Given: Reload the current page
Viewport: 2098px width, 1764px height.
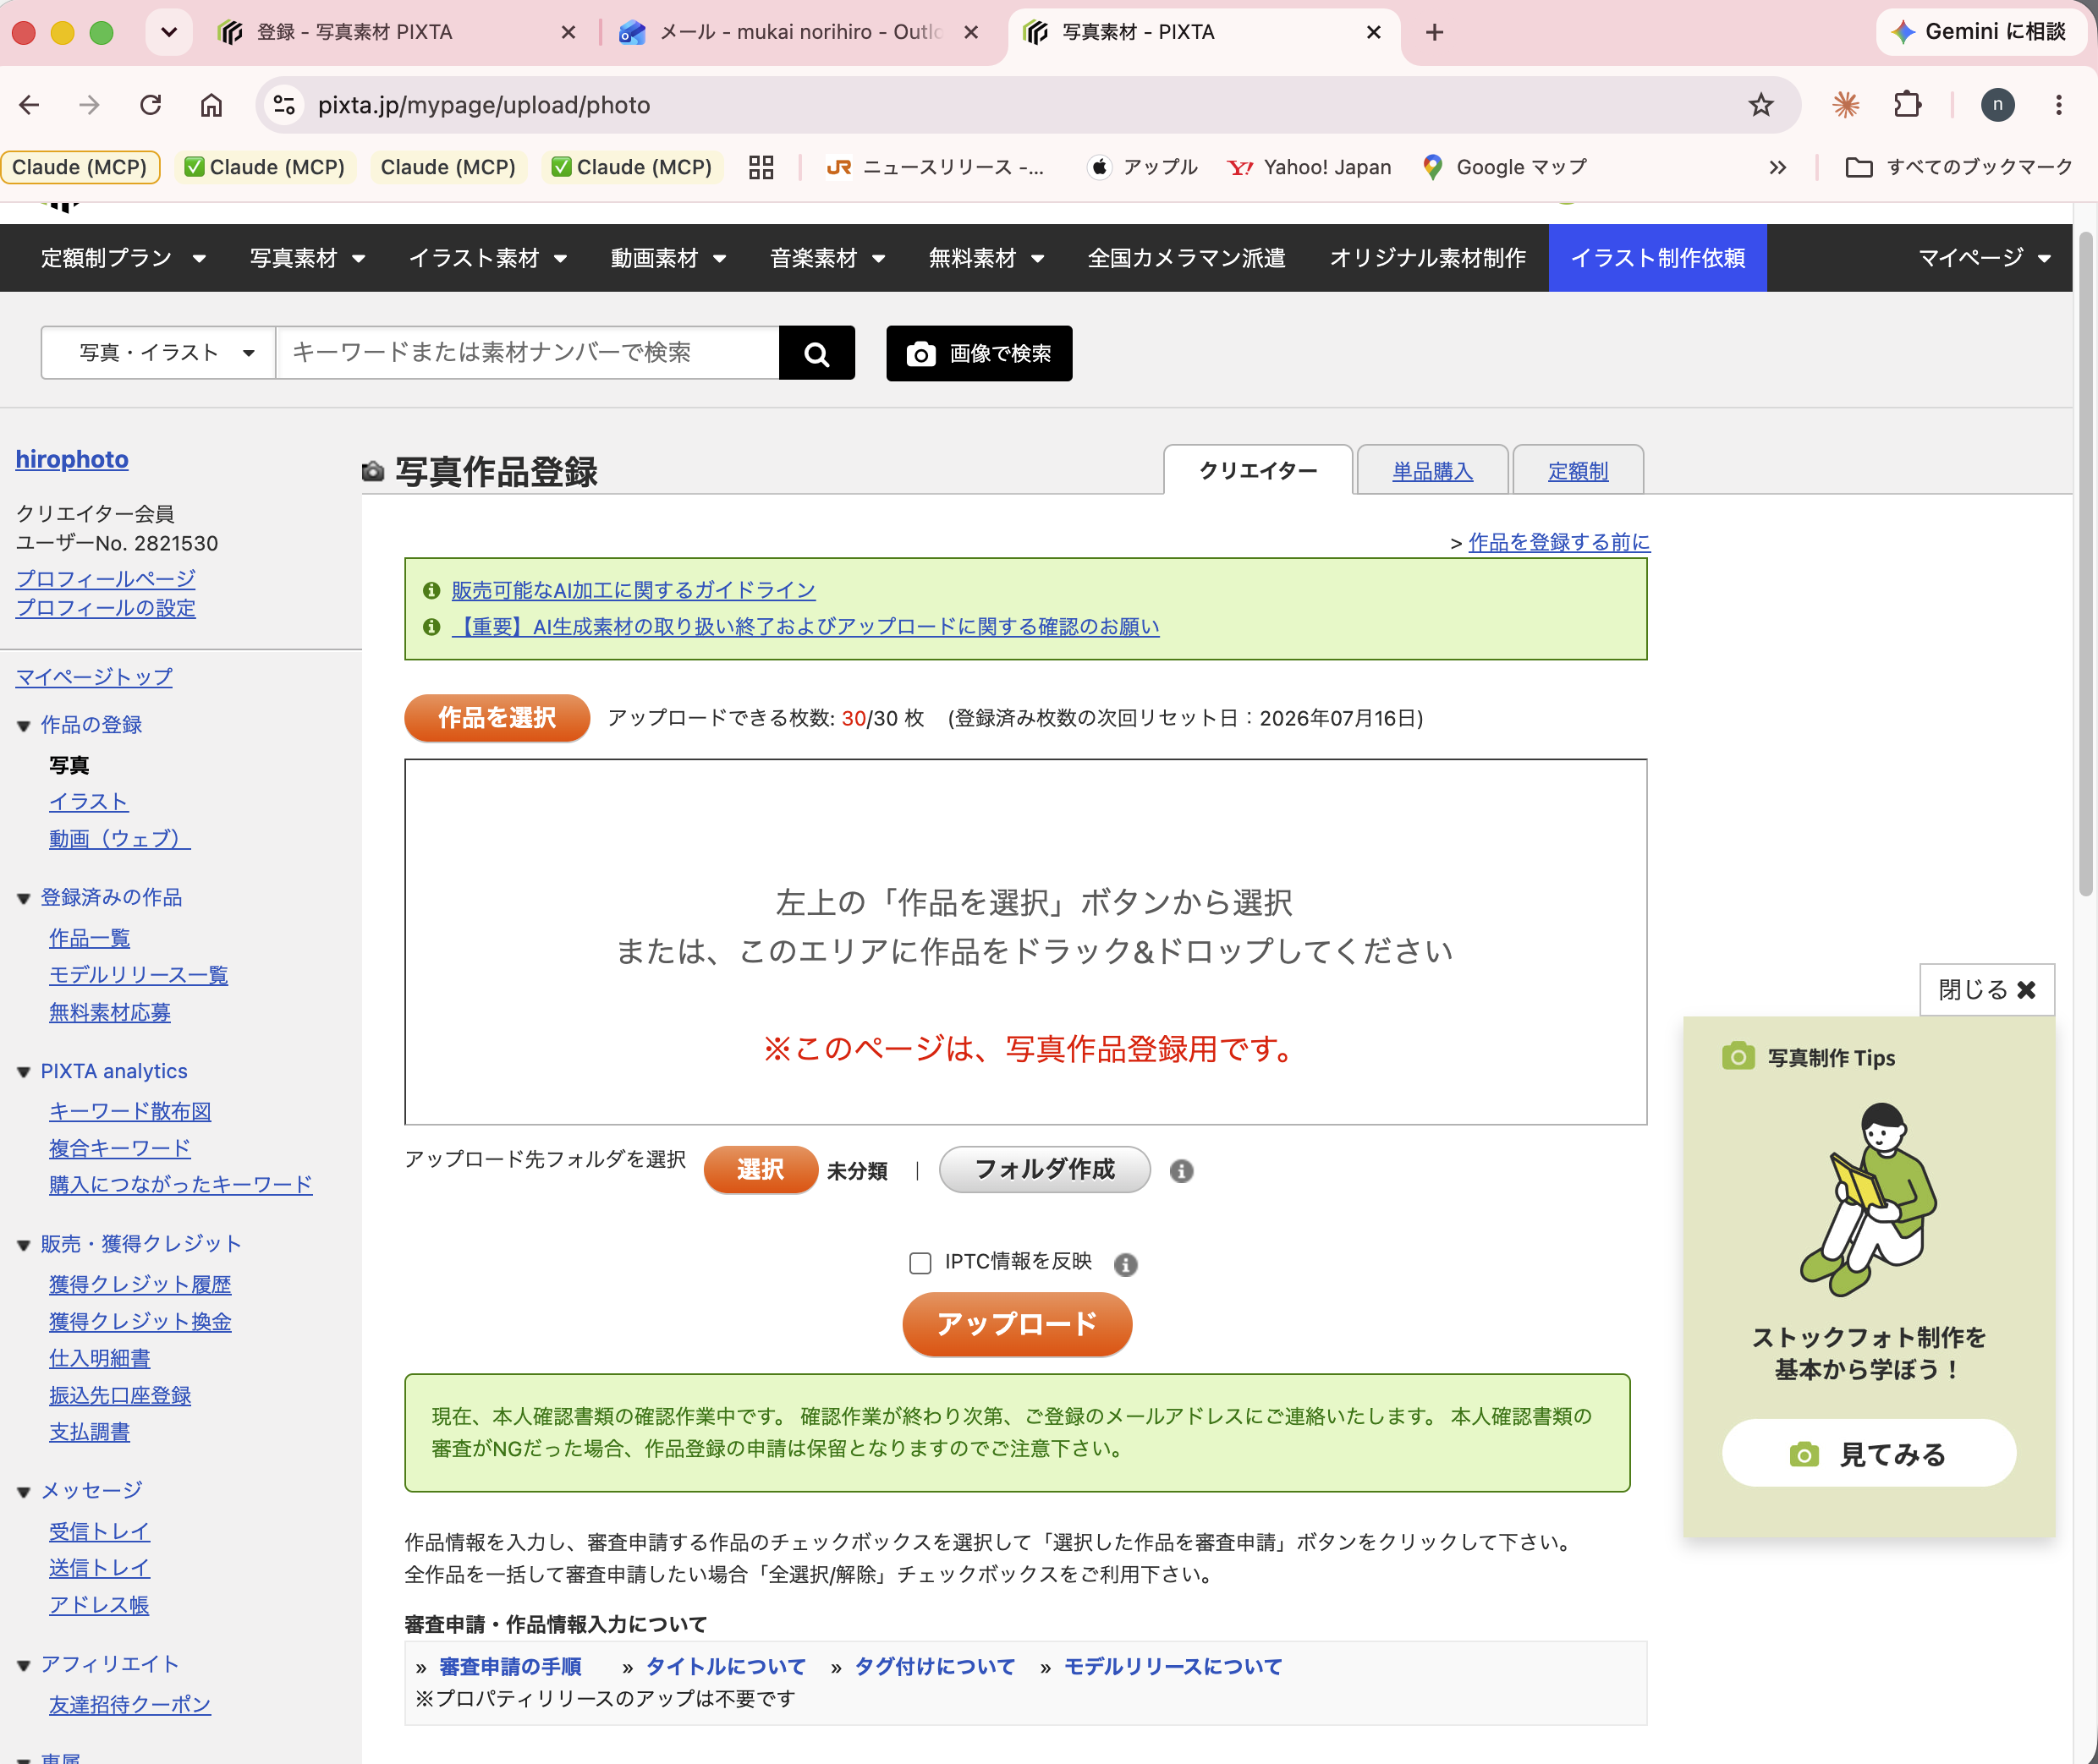Looking at the screenshot, I should (151, 105).
